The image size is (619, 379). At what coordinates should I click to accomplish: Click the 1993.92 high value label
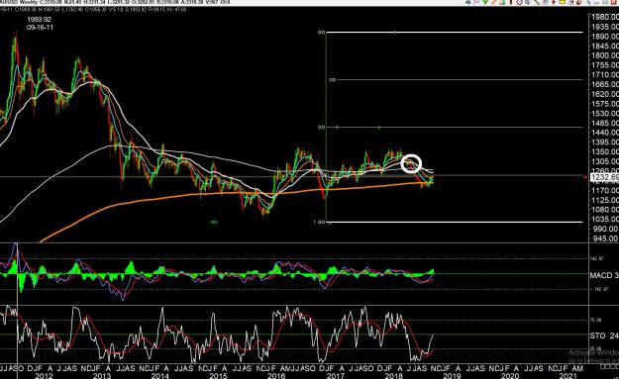click(39, 20)
